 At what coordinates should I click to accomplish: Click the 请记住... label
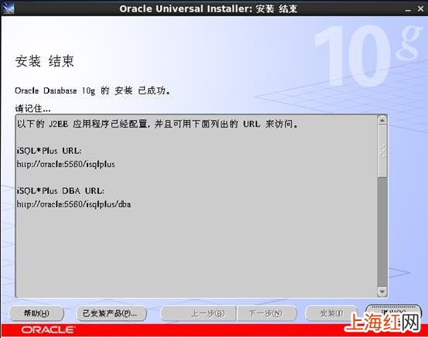pos(33,108)
